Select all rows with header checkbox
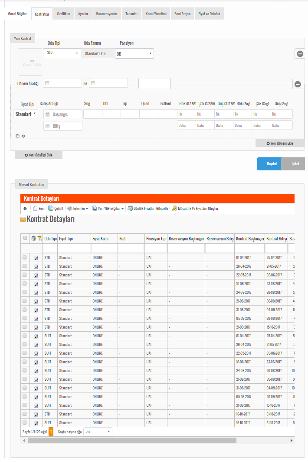The width and height of the screenshot is (308, 462). (x=25, y=238)
